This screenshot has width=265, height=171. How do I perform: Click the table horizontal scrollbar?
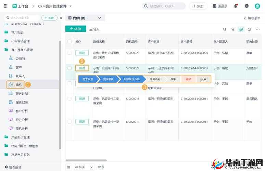point(86,160)
